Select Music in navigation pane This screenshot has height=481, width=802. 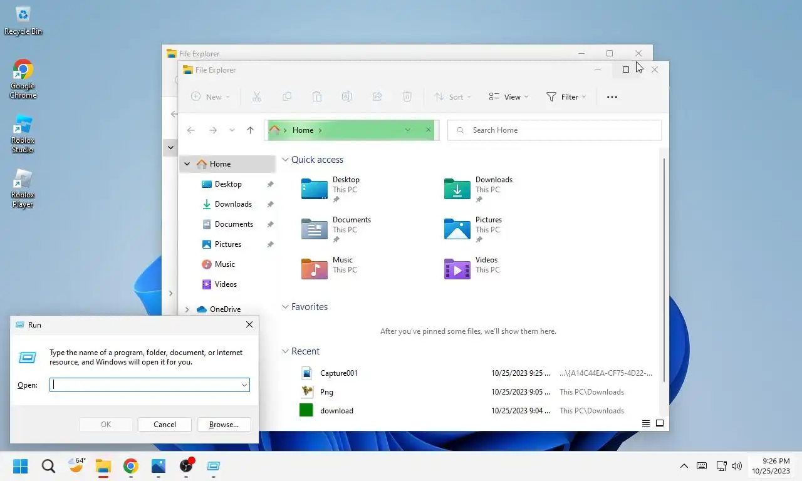tap(225, 264)
